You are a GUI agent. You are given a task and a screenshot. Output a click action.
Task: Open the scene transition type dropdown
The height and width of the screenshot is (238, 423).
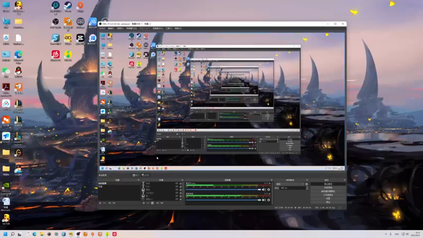(x=289, y=184)
